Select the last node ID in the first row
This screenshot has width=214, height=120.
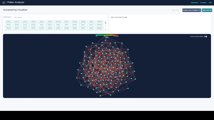click(x=99, y=22)
